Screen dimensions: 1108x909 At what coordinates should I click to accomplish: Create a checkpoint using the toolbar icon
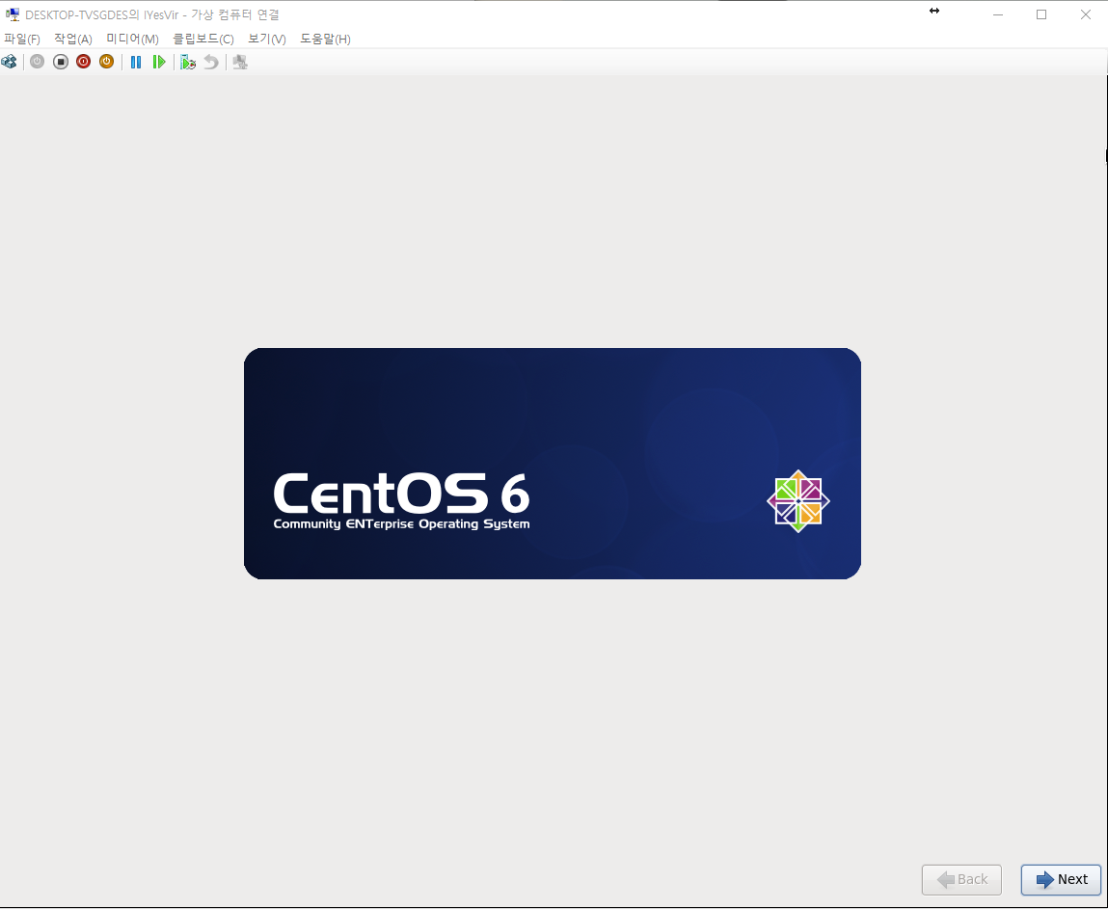click(188, 62)
